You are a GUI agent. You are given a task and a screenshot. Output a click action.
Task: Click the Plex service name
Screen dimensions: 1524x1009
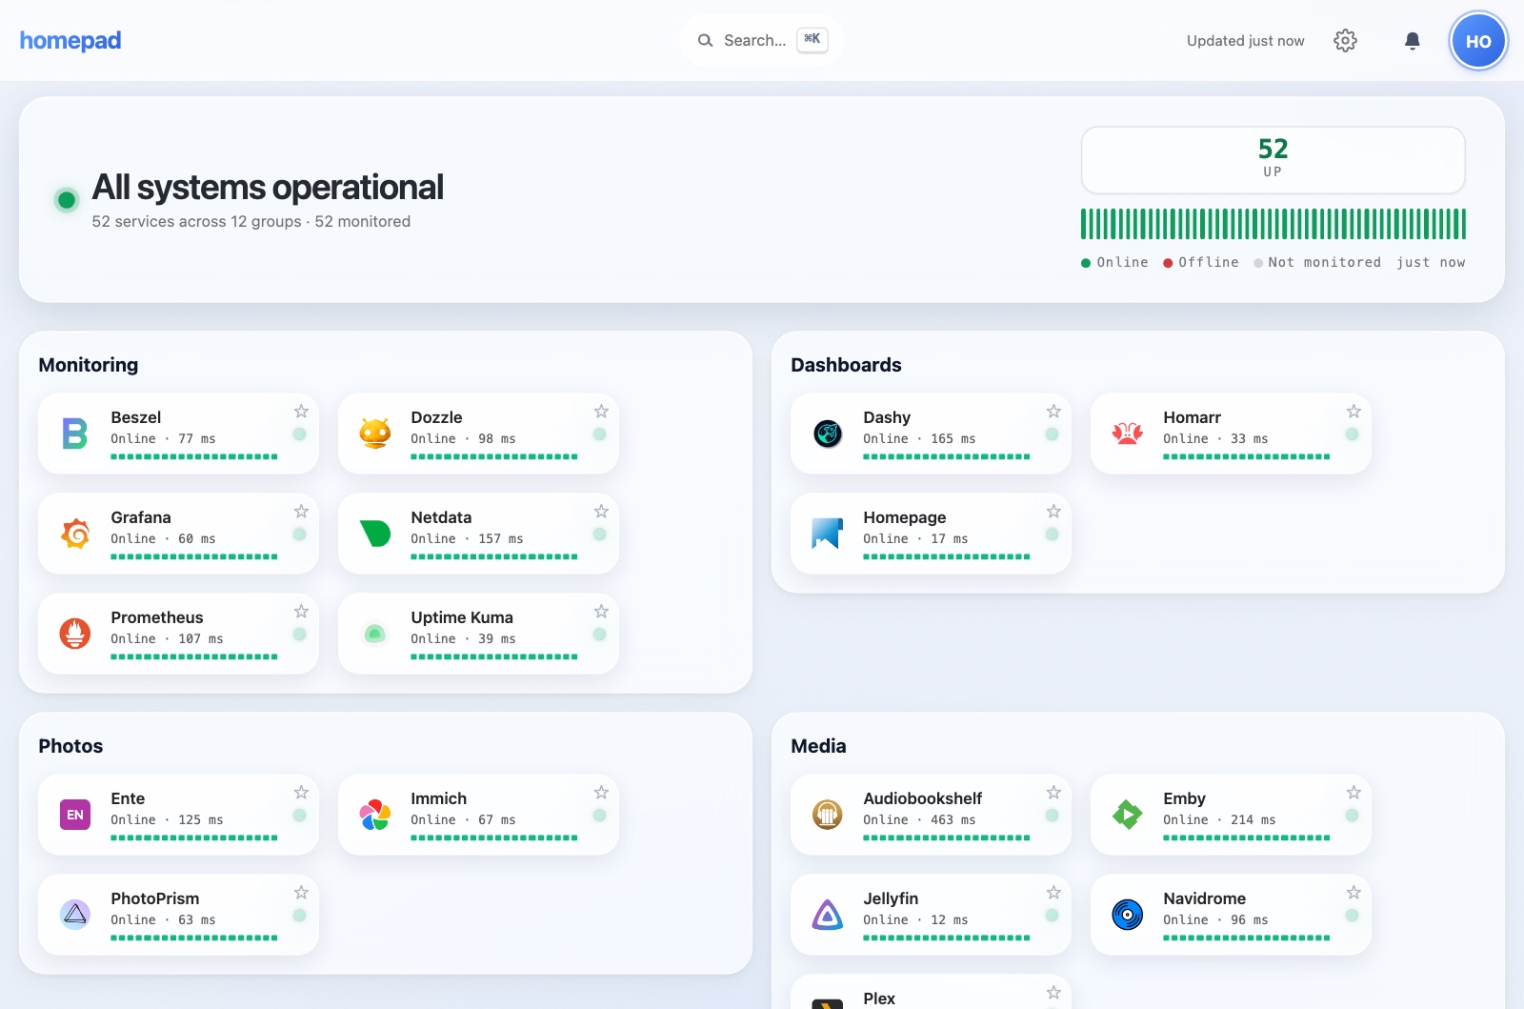coord(879,999)
